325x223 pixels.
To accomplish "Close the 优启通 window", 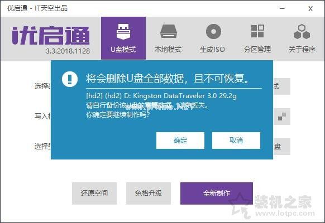I will [x=310, y=9].
